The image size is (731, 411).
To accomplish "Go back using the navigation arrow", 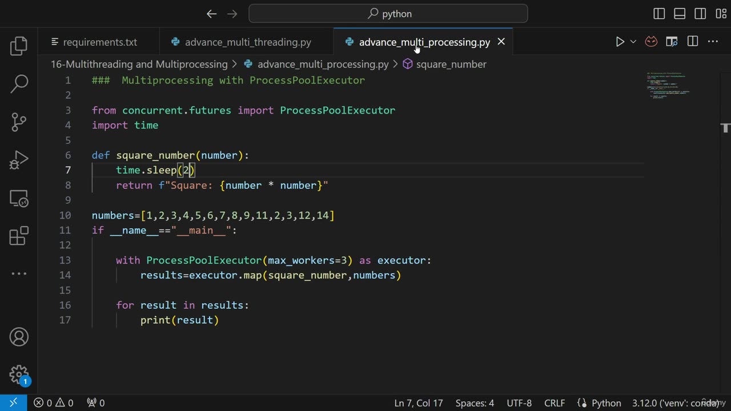I will 211,14.
